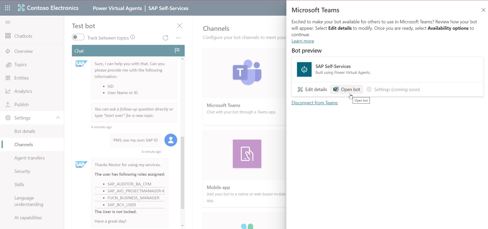Click the Entities icon in sidebar
Image resolution: width=488 pixels, height=229 pixels.
coord(8,78)
